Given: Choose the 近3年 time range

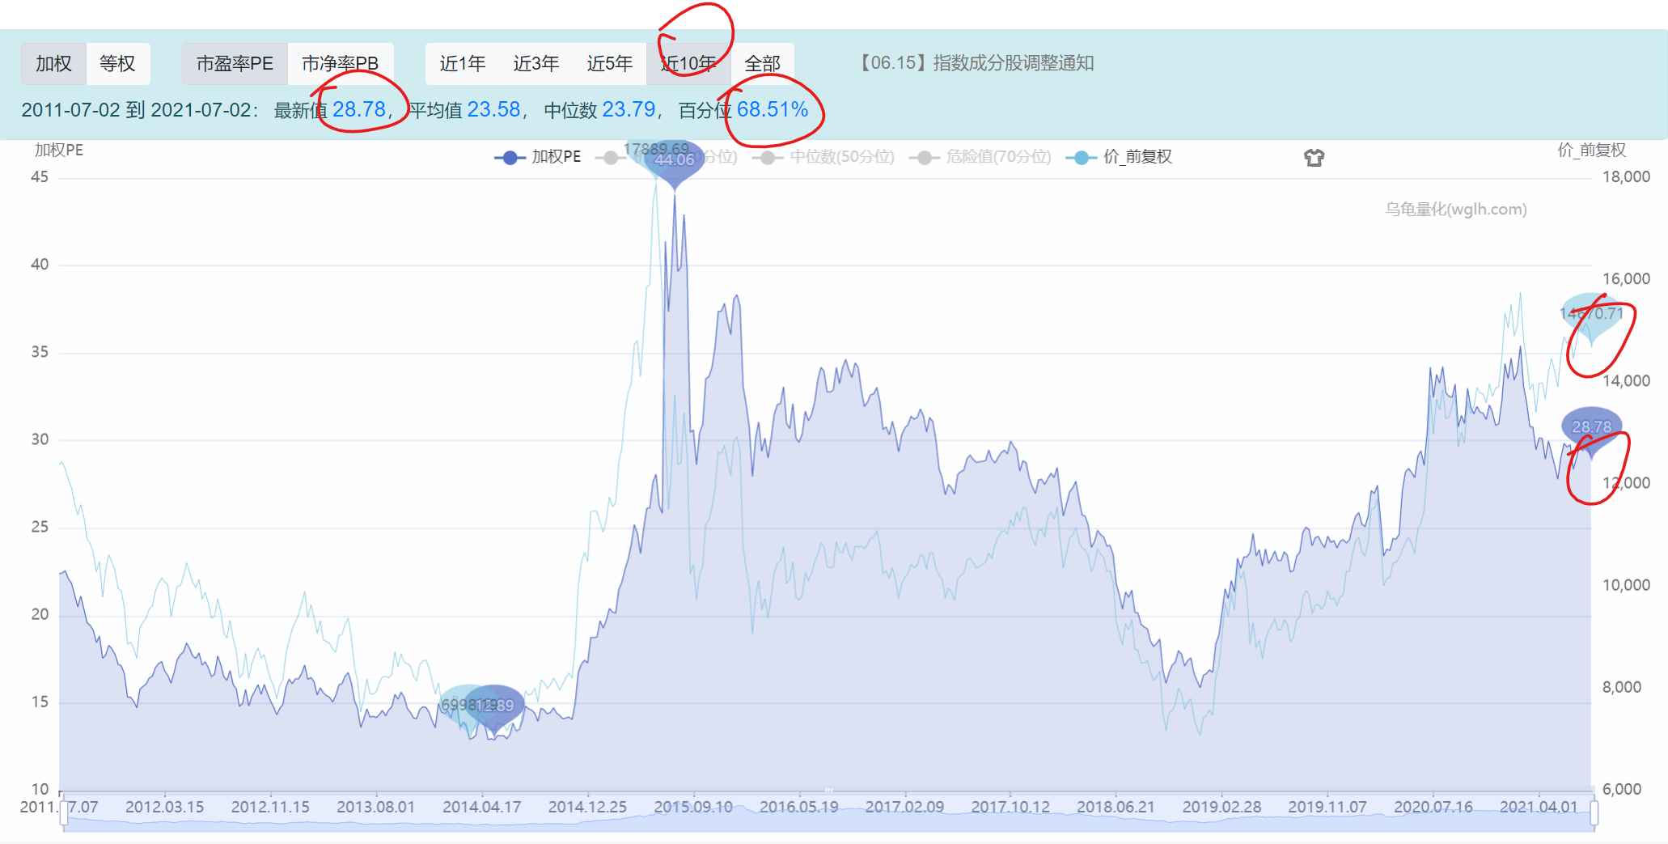Looking at the screenshot, I should 536,63.
